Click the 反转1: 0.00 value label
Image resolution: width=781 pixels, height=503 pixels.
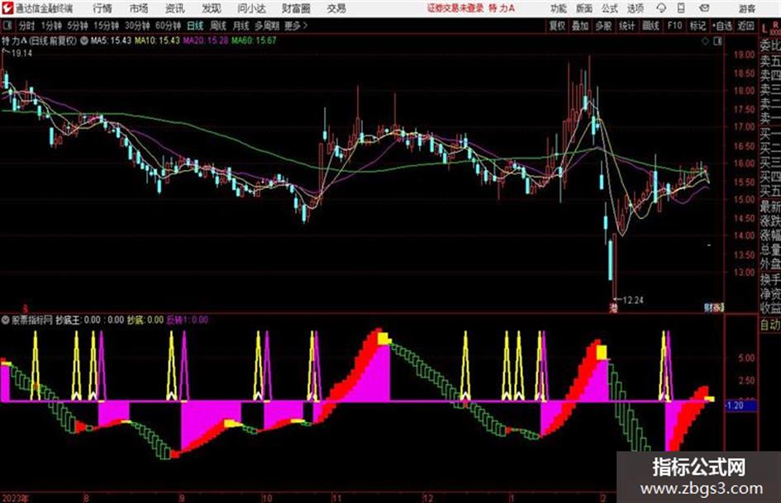click(x=188, y=320)
